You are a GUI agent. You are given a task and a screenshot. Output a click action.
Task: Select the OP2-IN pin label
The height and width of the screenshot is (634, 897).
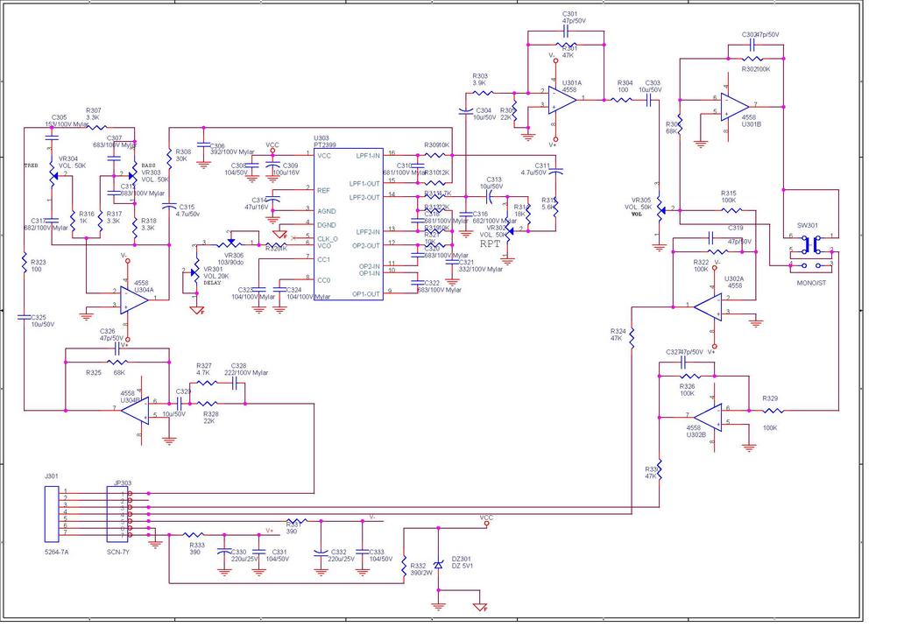(x=370, y=266)
